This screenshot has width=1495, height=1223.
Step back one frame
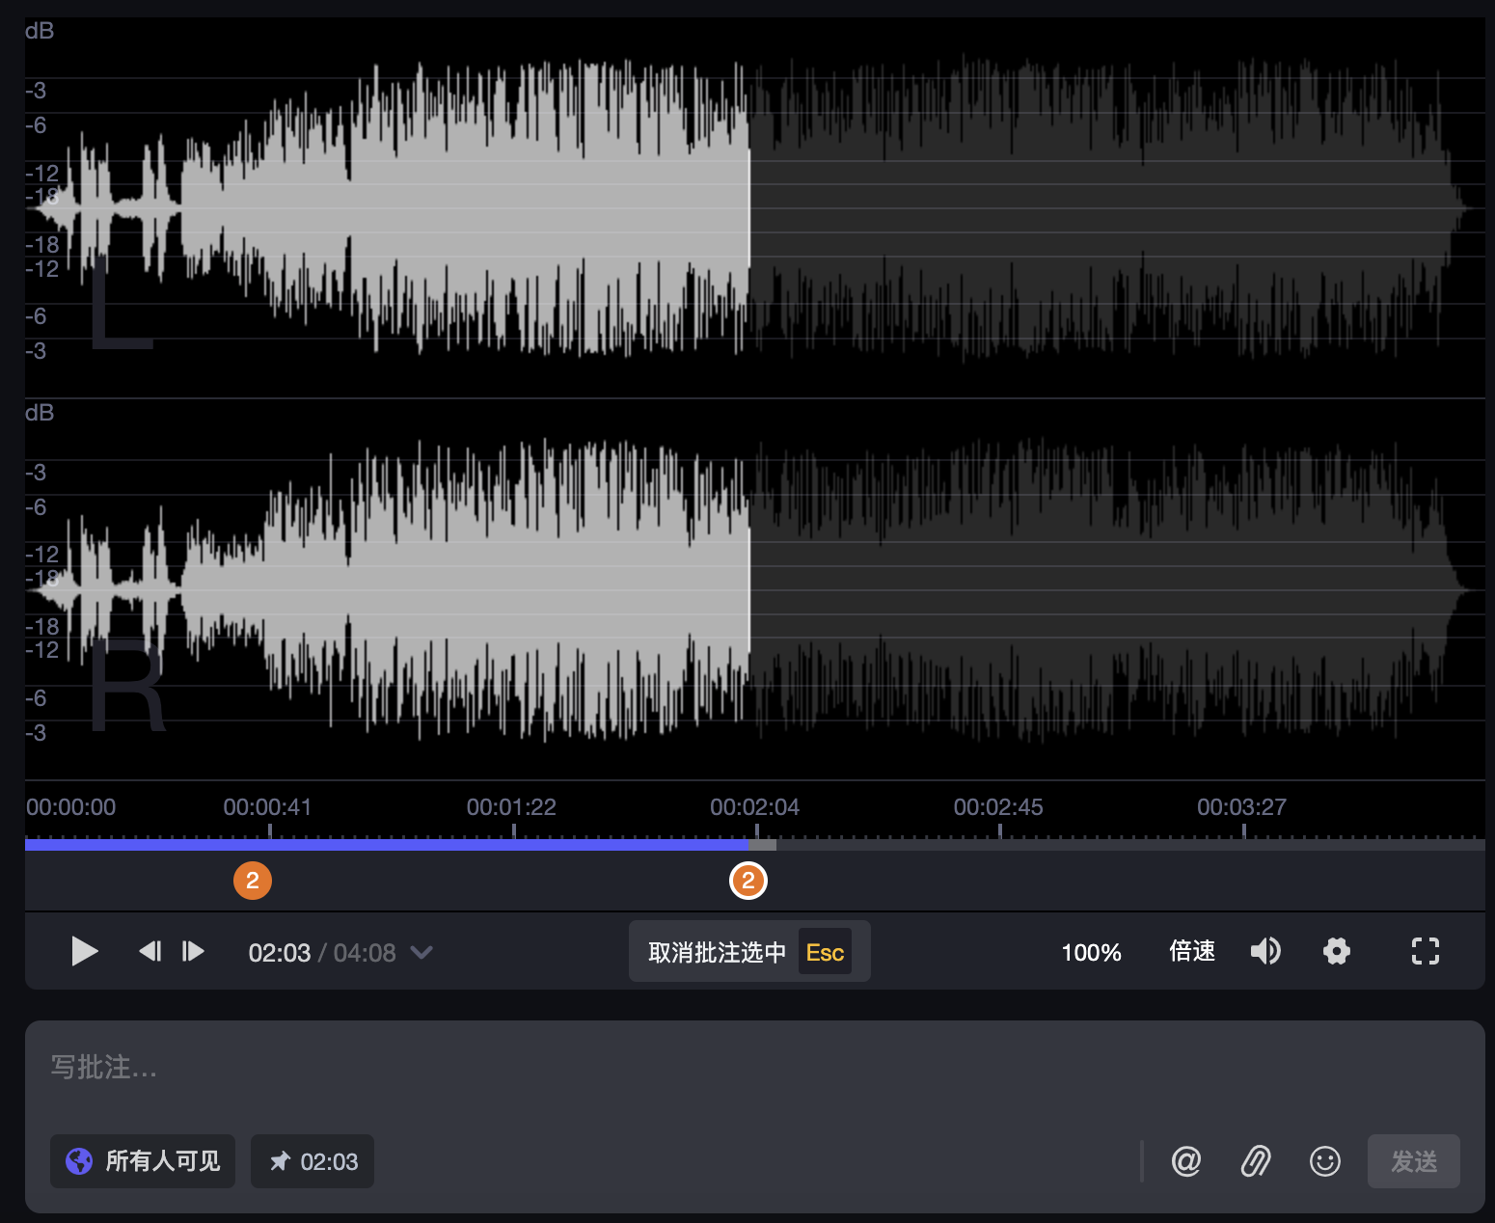[149, 952]
